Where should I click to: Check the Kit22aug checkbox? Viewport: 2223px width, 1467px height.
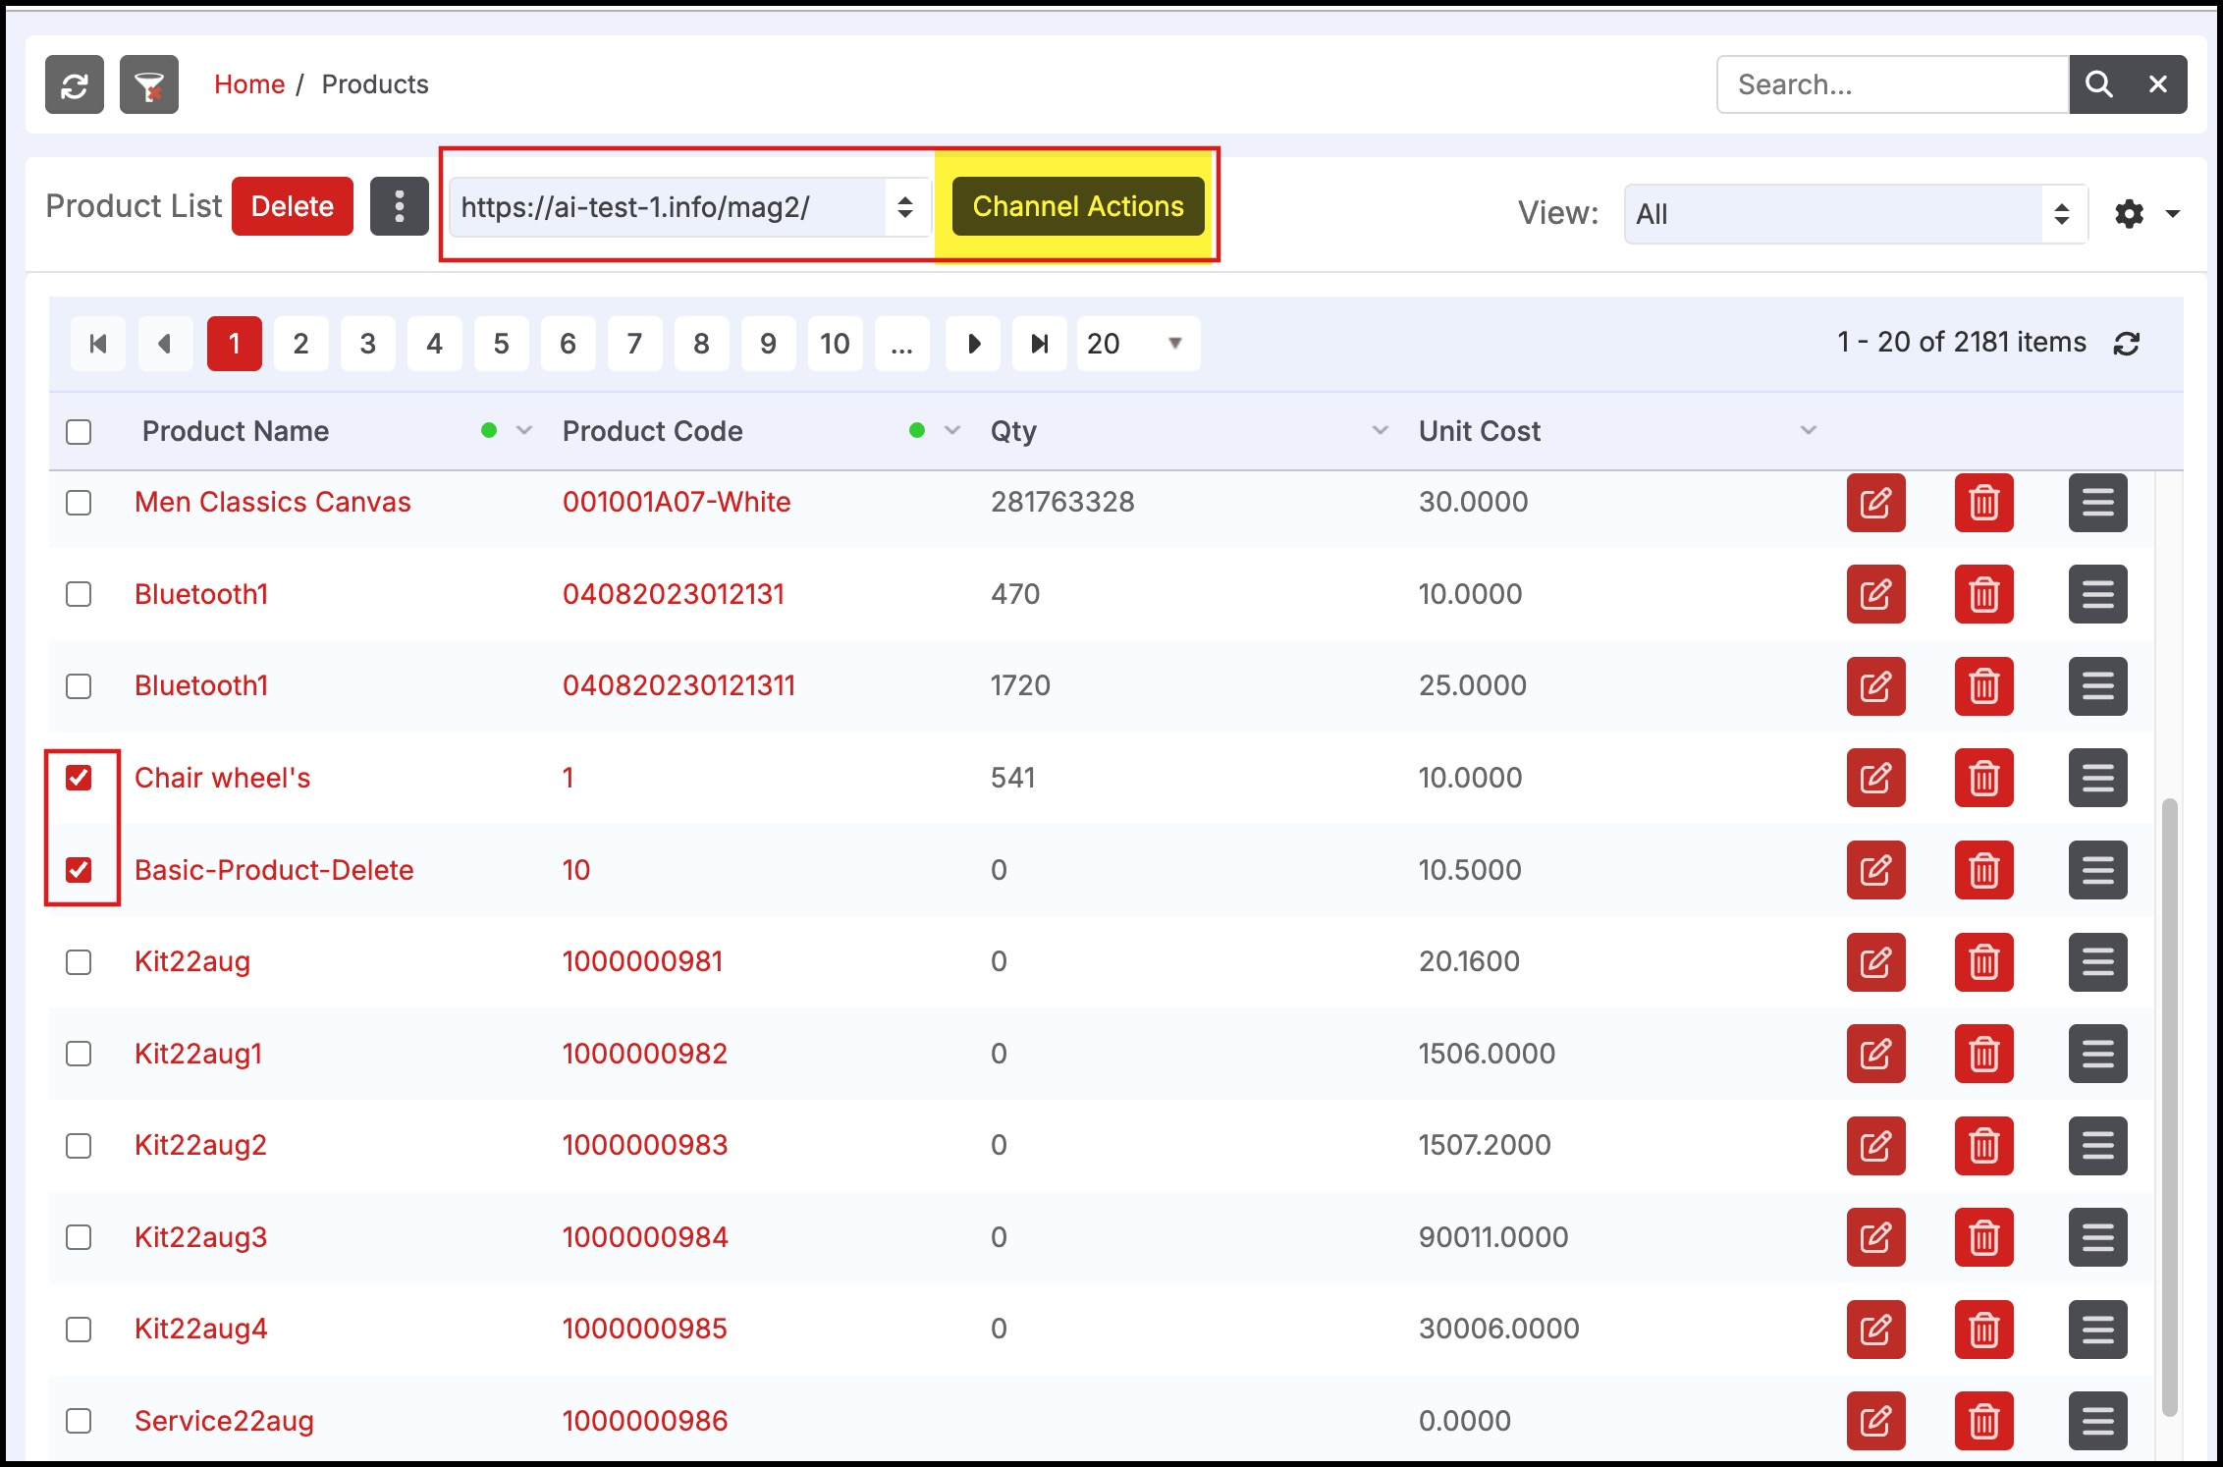point(79,962)
